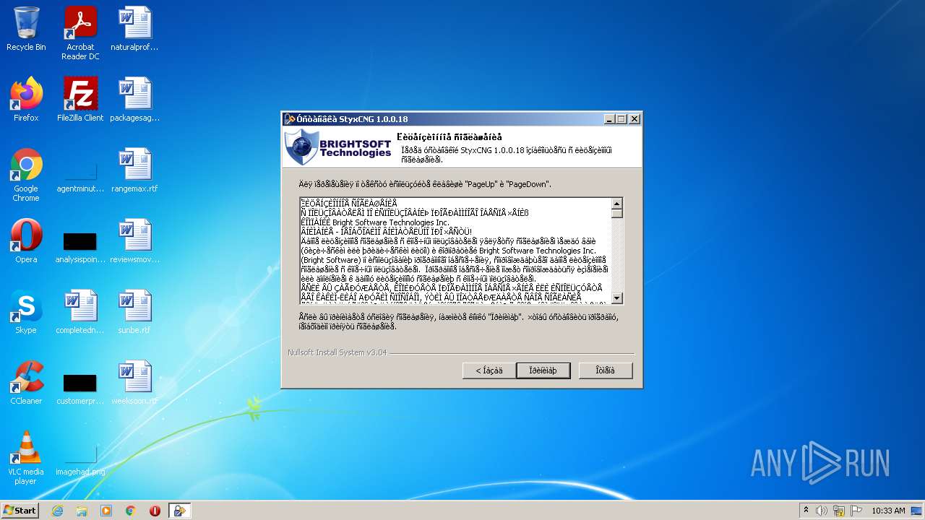Select the naturalprof Word document icon

[x=134, y=29]
